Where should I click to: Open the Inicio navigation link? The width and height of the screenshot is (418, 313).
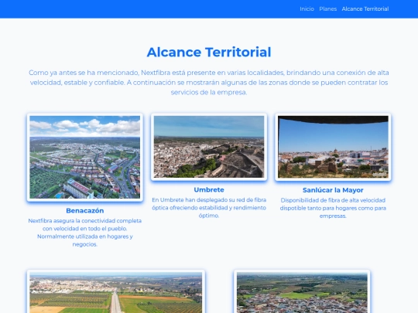307,9
